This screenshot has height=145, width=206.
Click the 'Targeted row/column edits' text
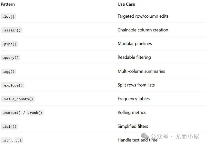tap(143, 16)
